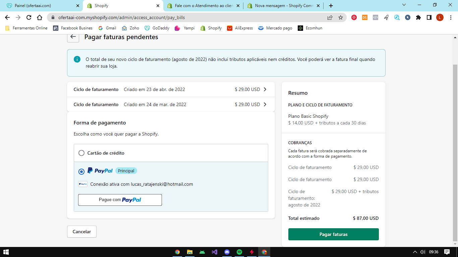Screen dimensions: 458x257
Task: Open the Zoho bookmark
Action: [x=130, y=28]
